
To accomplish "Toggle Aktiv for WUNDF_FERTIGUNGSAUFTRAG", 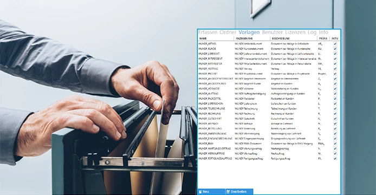I will point(335,159).
